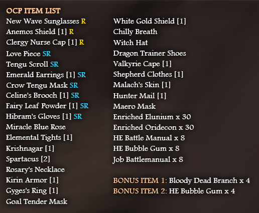Viewport: 259px width, 213px height.
Task: Click the Witch Hat entry
Action: [131, 43]
